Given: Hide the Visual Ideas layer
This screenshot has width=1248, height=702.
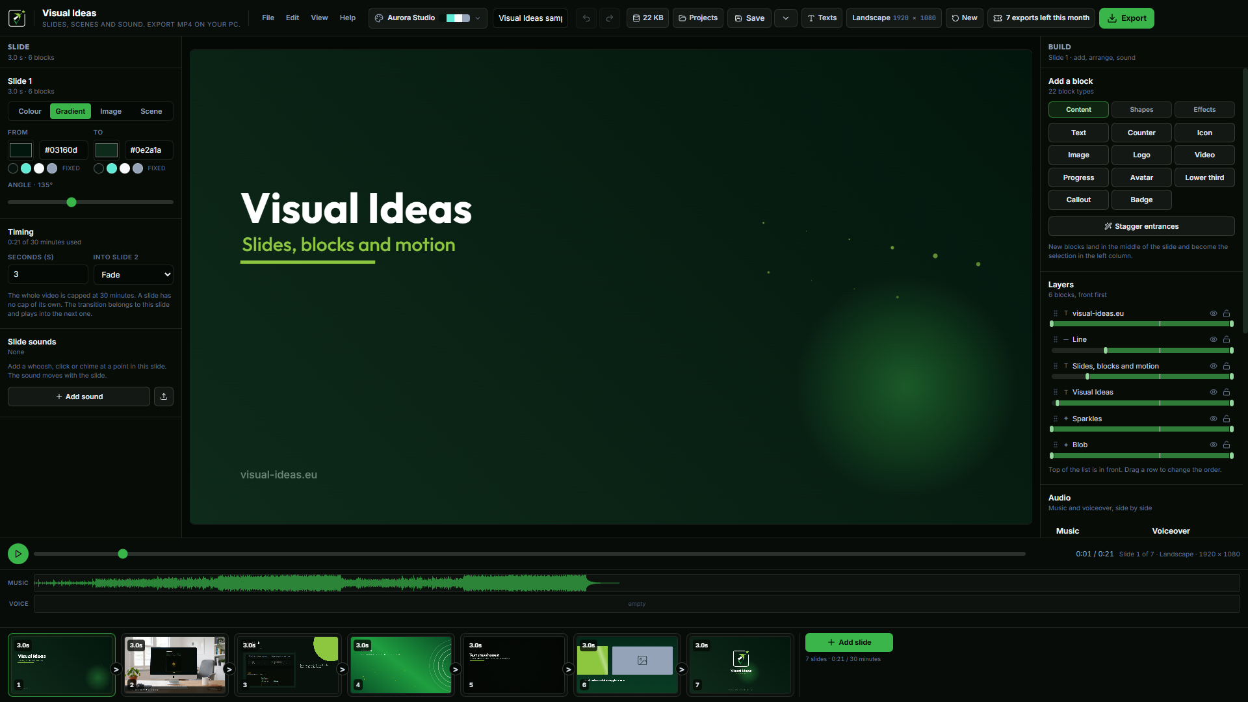Looking at the screenshot, I should (x=1213, y=392).
